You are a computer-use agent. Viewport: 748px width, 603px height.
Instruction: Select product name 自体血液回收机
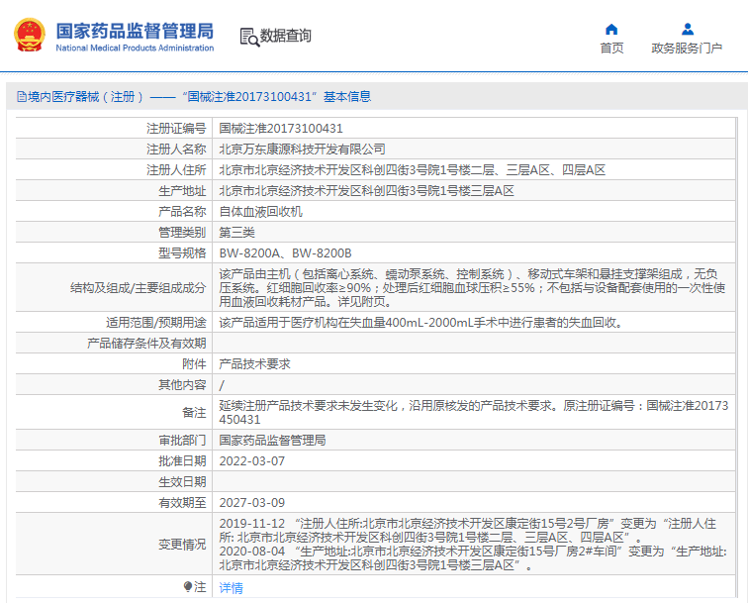pyautogui.click(x=260, y=212)
